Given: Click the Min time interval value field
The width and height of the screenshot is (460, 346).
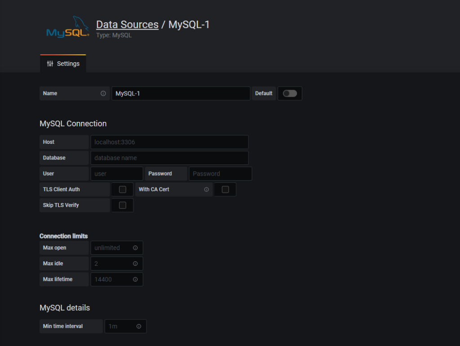Looking at the screenshot, I should tap(119, 326).
